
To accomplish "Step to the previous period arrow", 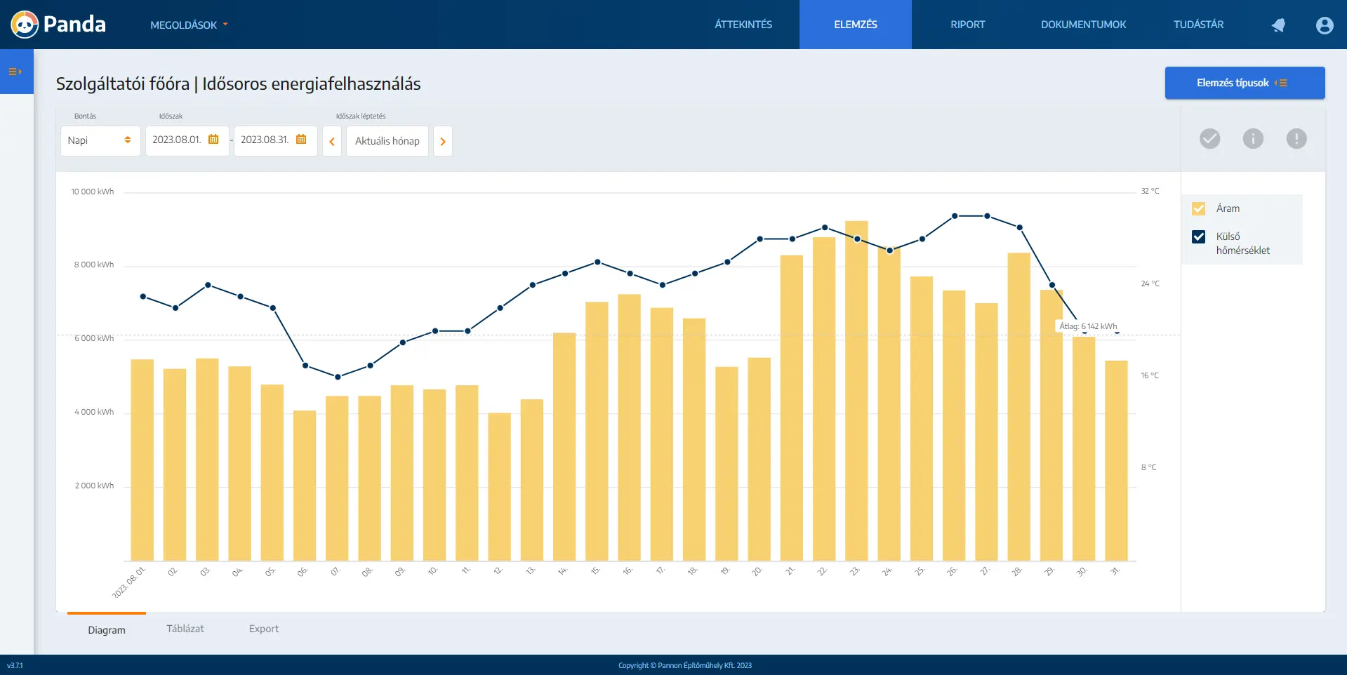I will pos(332,141).
